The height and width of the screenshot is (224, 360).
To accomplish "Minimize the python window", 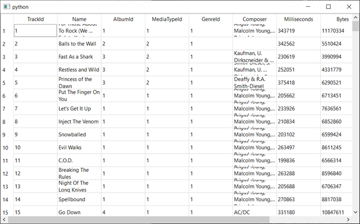I will coord(308,7).
